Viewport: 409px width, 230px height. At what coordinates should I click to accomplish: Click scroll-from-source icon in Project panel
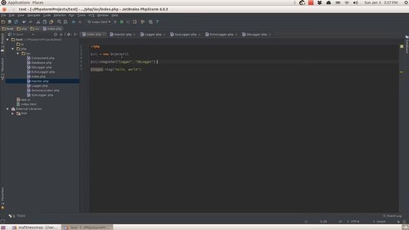56,34
